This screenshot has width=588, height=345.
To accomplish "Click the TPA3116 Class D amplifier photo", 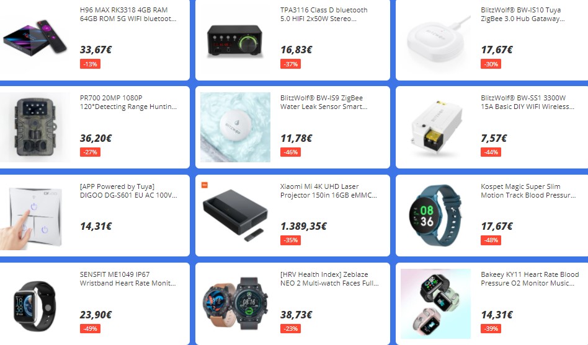I will (235, 39).
